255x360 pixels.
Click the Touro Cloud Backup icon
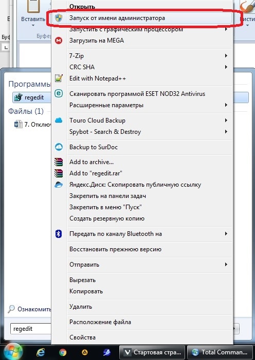pyautogui.click(x=59, y=121)
